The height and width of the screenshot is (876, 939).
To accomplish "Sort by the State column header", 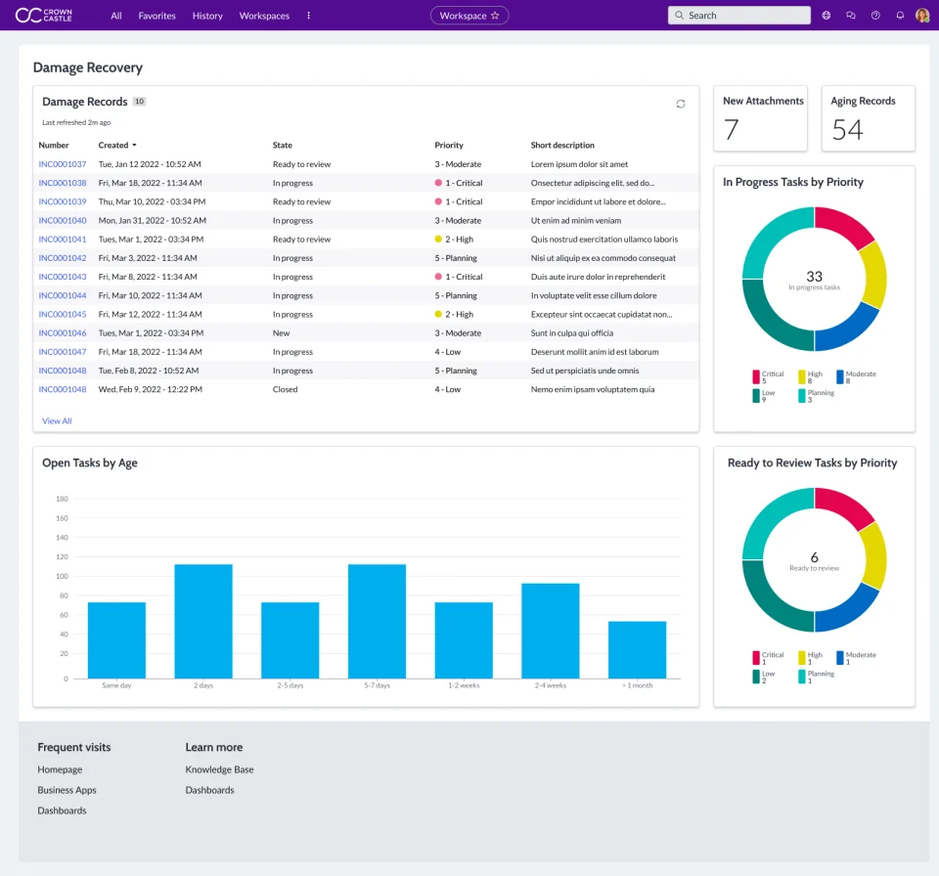I will coord(283,145).
